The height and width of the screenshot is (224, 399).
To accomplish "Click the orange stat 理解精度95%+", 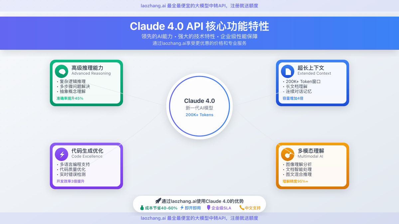I will [x=295, y=181].
